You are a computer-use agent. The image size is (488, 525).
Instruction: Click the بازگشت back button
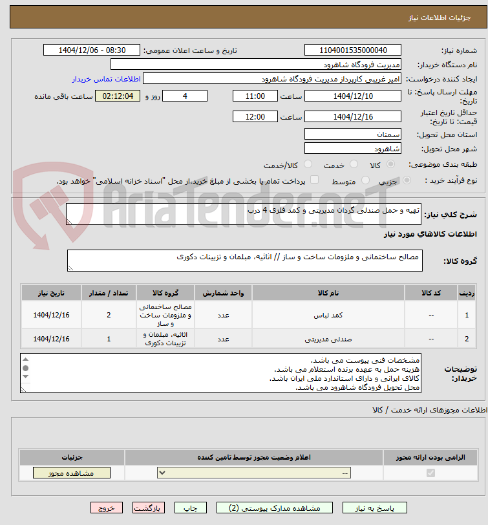tap(148, 508)
